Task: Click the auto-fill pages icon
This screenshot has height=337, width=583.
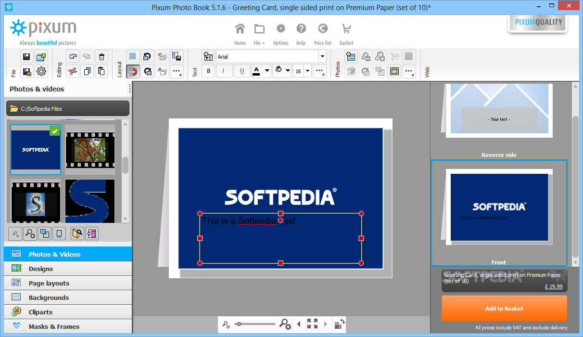Action: coord(91,234)
